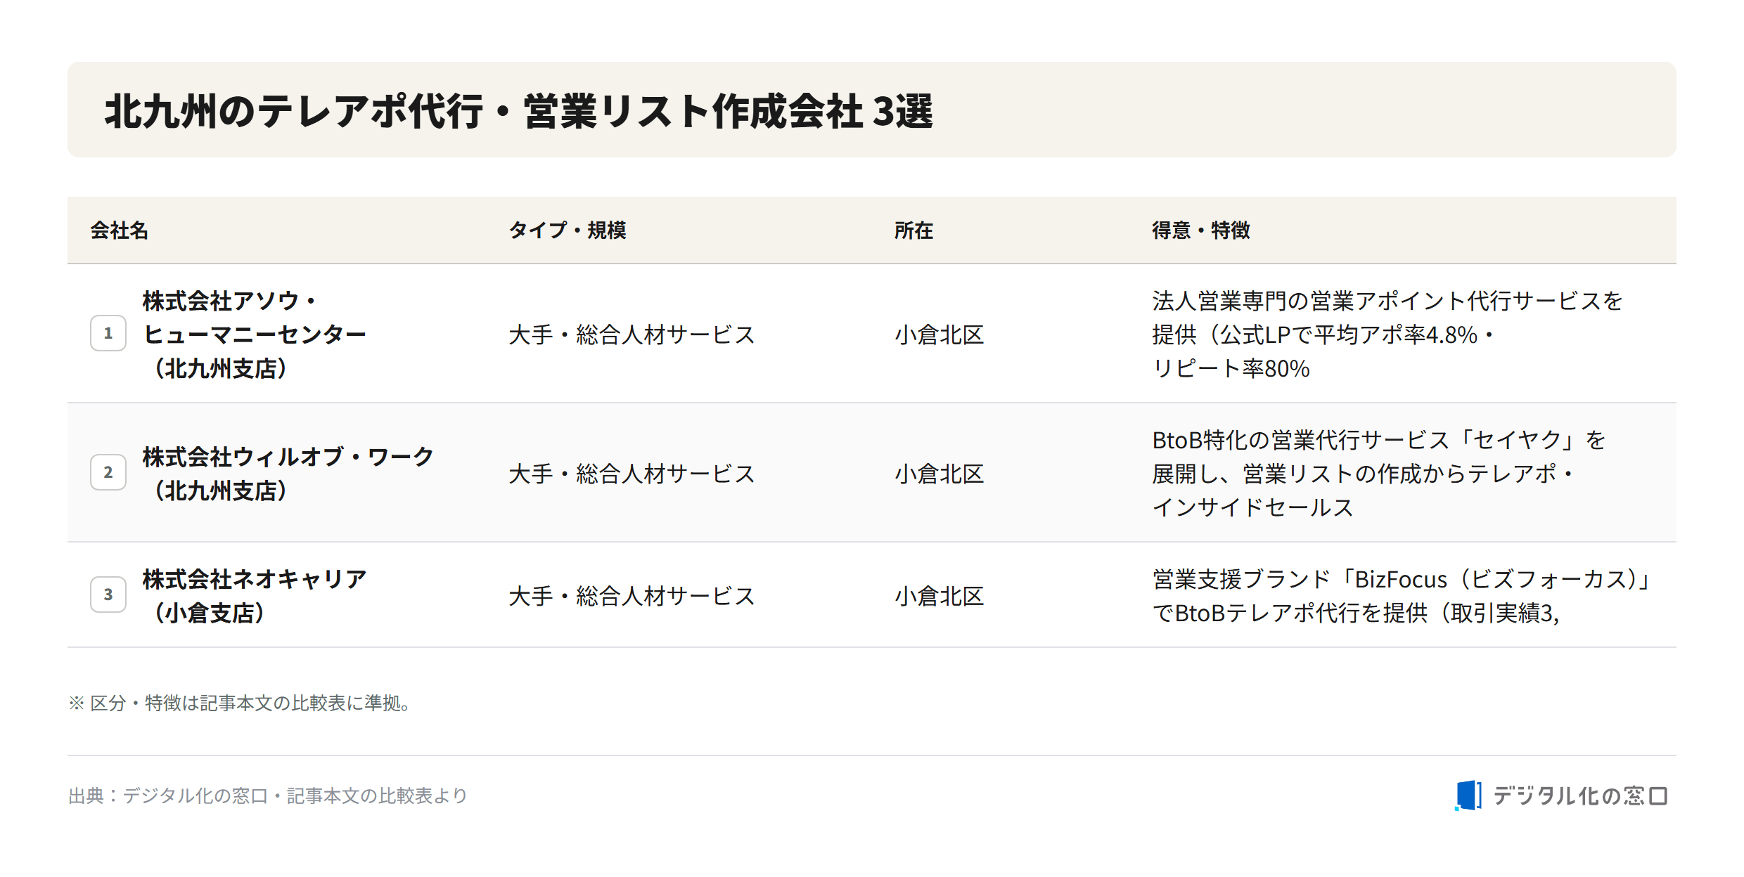Click the 出典 source line at bottom

[x=268, y=795]
